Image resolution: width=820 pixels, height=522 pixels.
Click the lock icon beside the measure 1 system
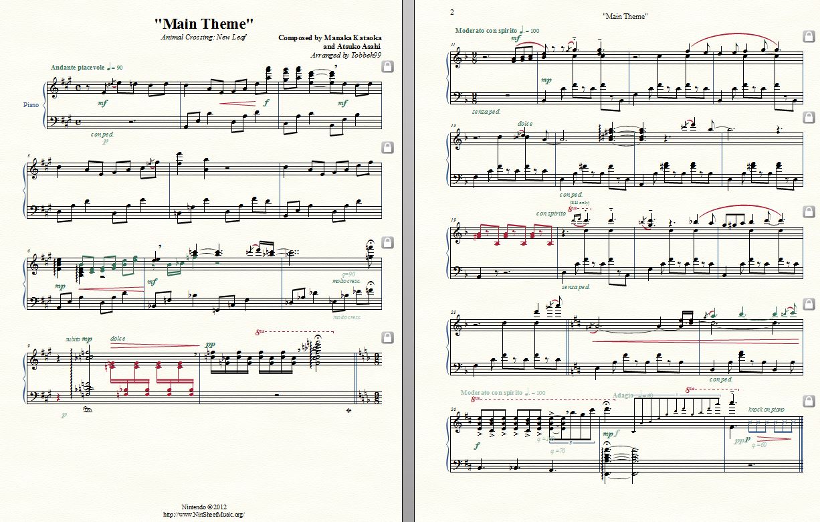click(387, 66)
